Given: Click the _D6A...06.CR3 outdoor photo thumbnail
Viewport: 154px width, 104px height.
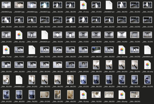Looking at the screenshot, I should [96, 50].
